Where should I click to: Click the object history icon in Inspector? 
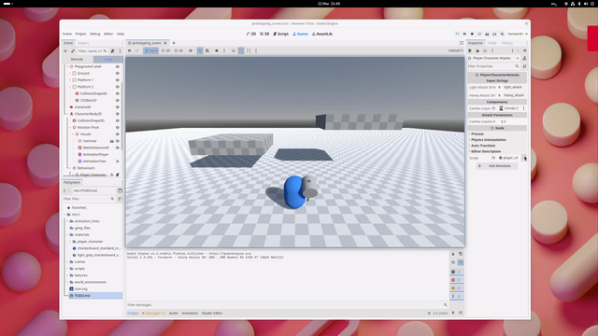tap(524, 50)
